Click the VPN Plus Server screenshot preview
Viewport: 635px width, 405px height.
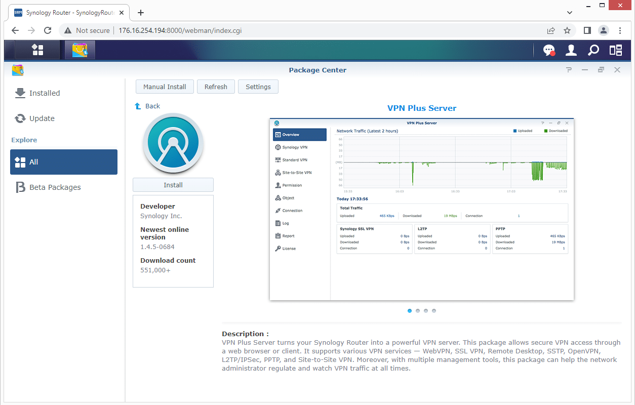[422, 209]
